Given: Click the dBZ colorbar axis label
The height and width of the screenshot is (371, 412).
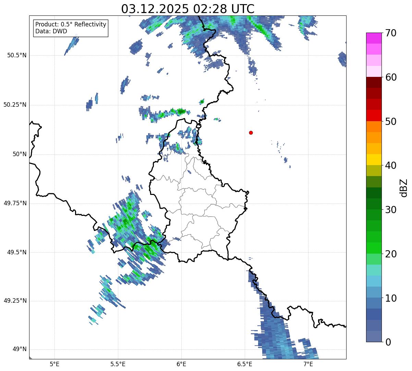Looking at the screenshot, I should 404,187.
